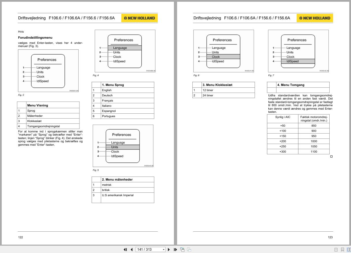Click the go-to-previous-view icon next to last-page arrow
The width and height of the screenshot is (351, 253).
(182, 250)
